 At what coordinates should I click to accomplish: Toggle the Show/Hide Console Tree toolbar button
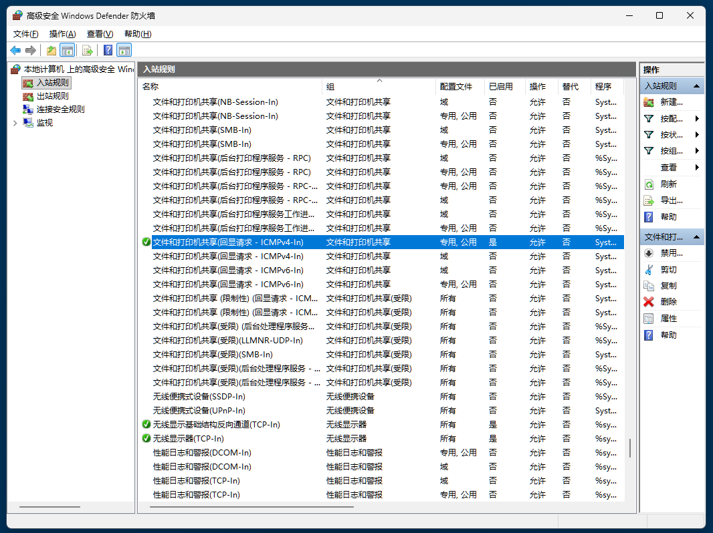click(68, 50)
